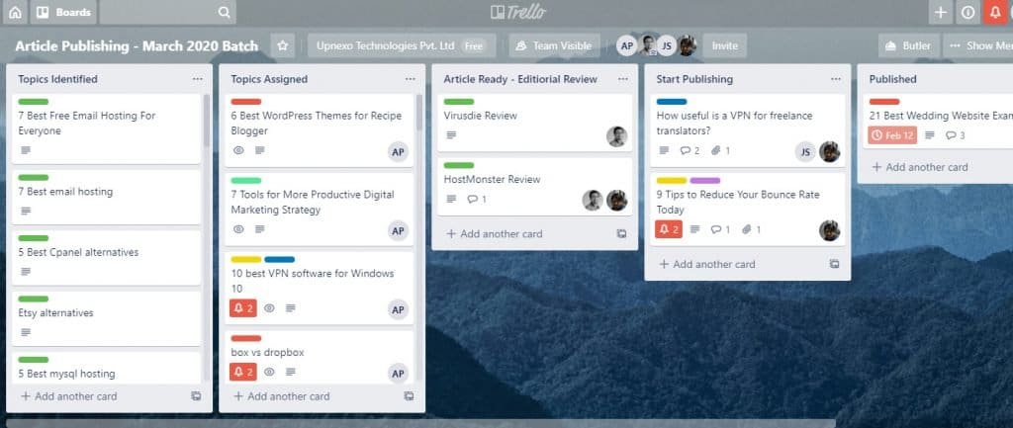Open card 7 Best Free Email Hosting For Everyone
1013x428 pixels.
[107, 128]
